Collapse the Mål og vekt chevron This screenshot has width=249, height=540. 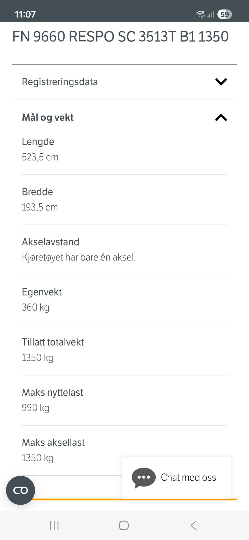pyautogui.click(x=221, y=118)
